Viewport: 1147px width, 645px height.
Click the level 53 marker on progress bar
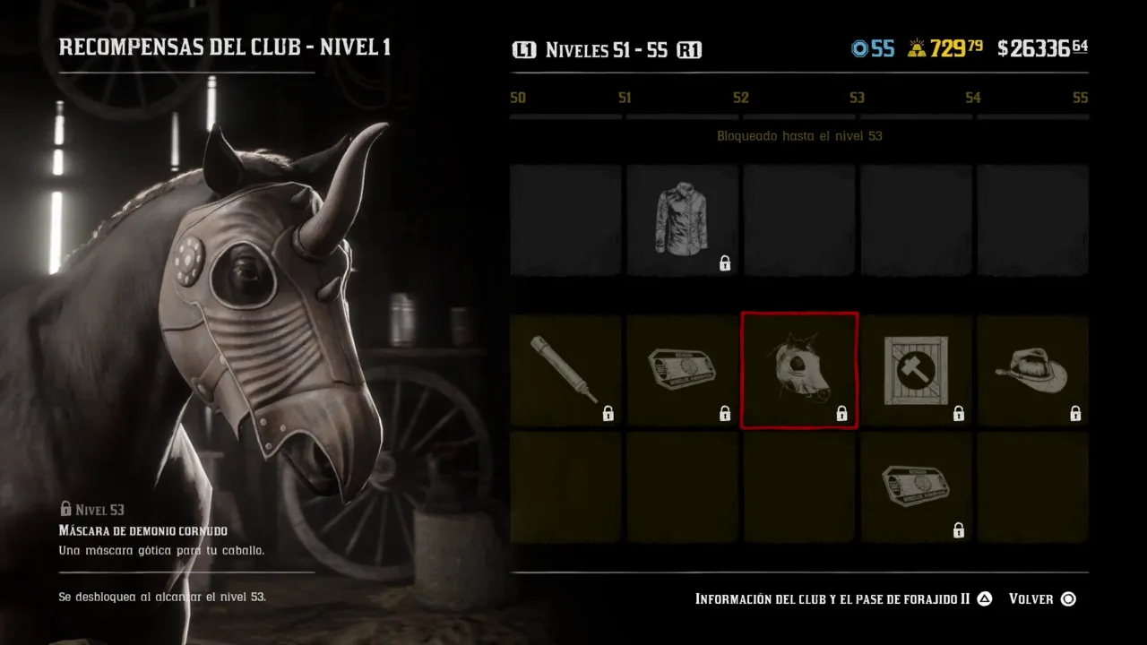pyautogui.click(x=857, y=98)
